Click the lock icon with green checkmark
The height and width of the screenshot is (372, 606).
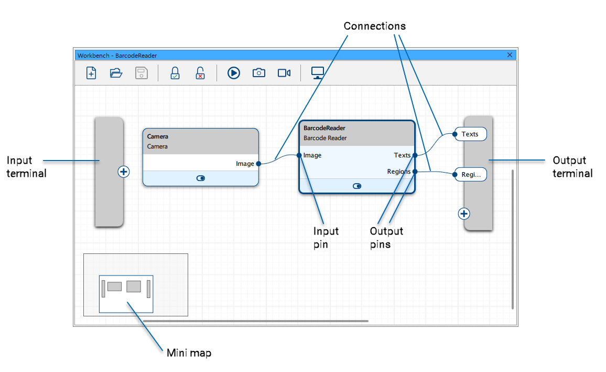[175, 73]
